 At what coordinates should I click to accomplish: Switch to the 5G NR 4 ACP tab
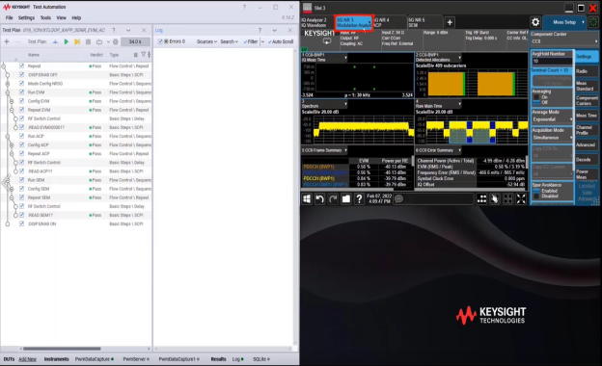[390, 22]
